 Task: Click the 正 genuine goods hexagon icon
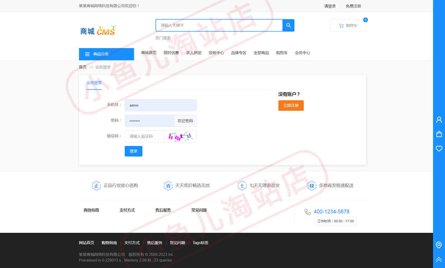tap(96, 185)
